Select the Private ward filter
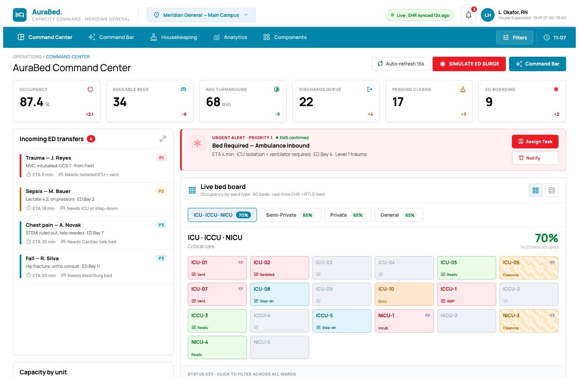Screen dimensions: 579x378 click(x=348, y=215)
